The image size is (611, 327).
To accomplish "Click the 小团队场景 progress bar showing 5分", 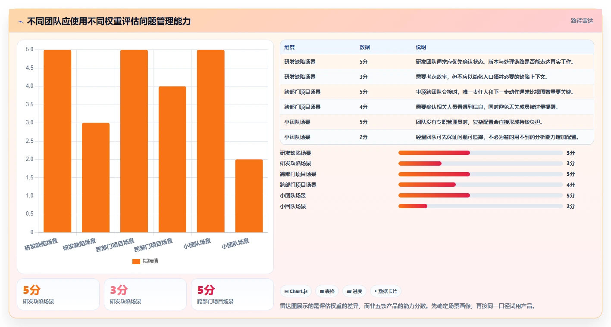I will [x=481, y=195].
